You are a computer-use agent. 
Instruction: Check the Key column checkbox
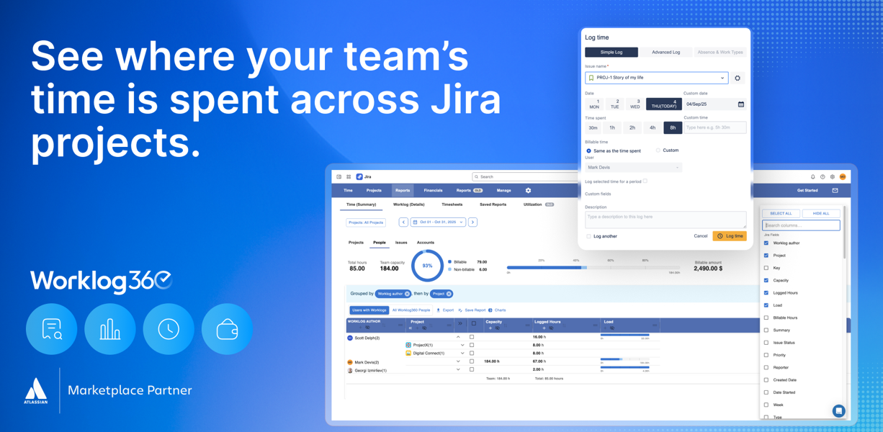pyautogui.click(x=766, y=268)
